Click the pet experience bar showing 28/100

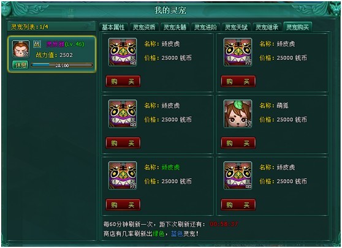point(62,65)
